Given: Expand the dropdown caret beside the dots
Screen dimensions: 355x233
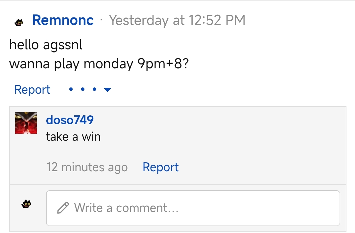Looking at the screenshot, I should pos(107,90).
